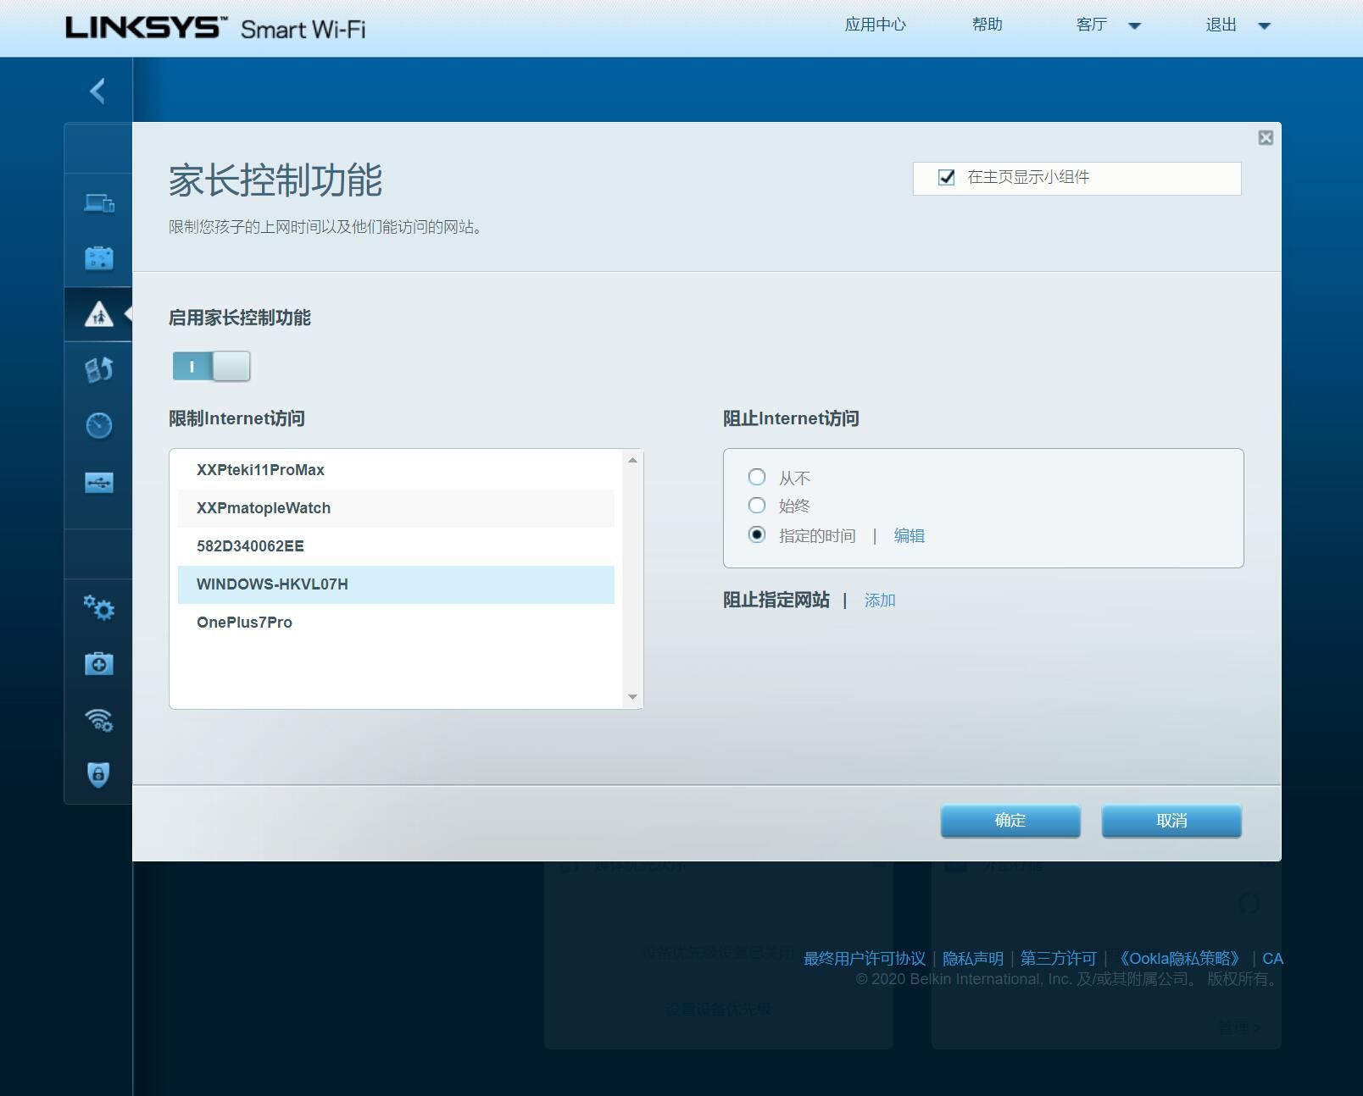Open the Troubleshooting first-aid kit icon
This screenshot has width=1363, height=1096.
pos(99,663)
